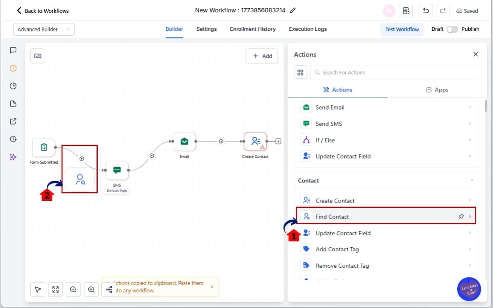Open the keyboard shortcuts icon

pos(38,56)
